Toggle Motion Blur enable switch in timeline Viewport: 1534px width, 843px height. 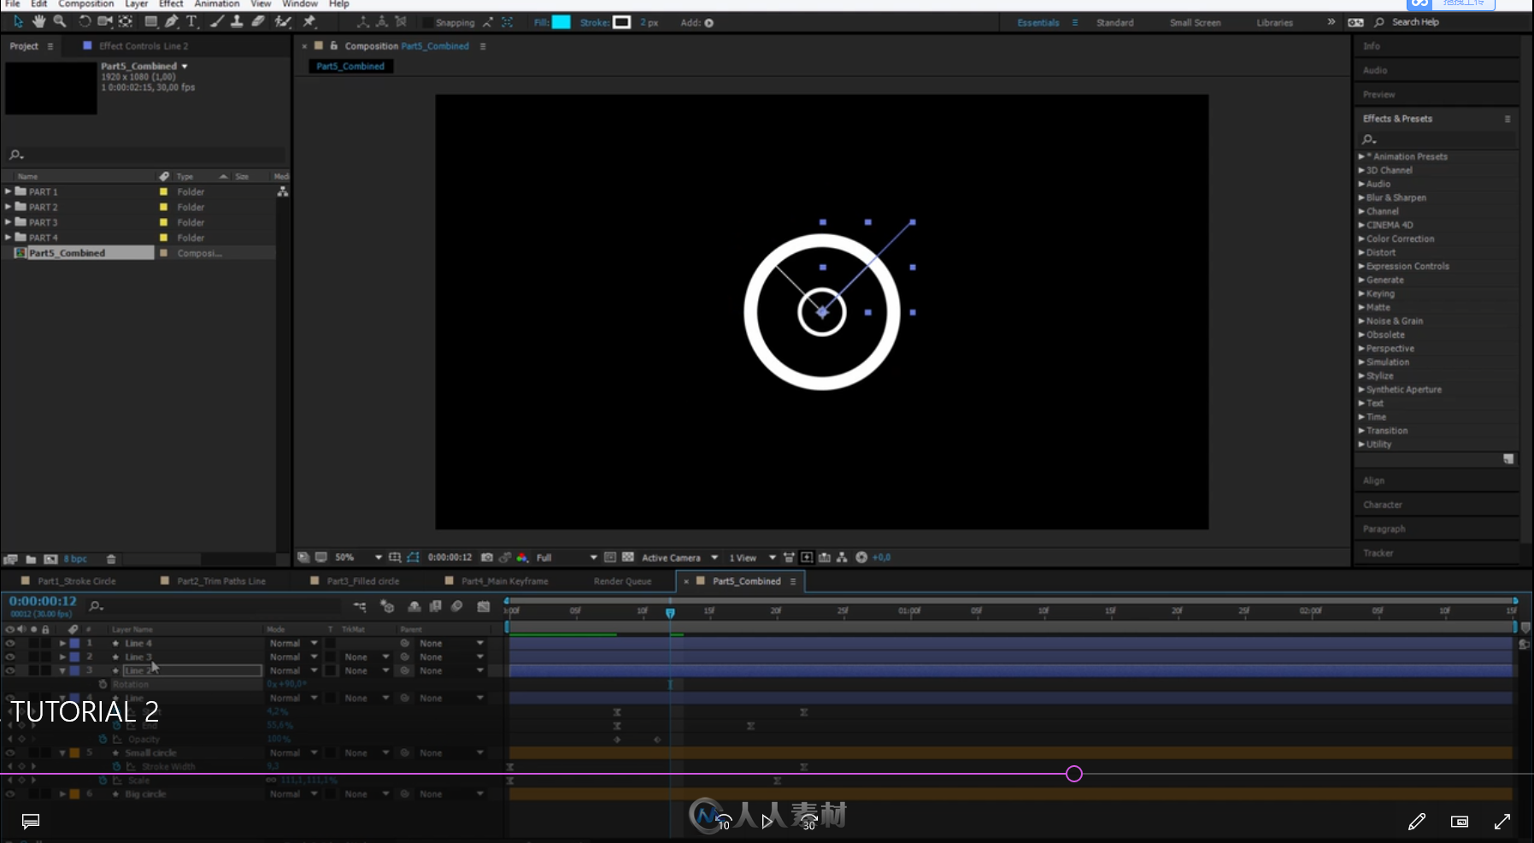[457, 606]
